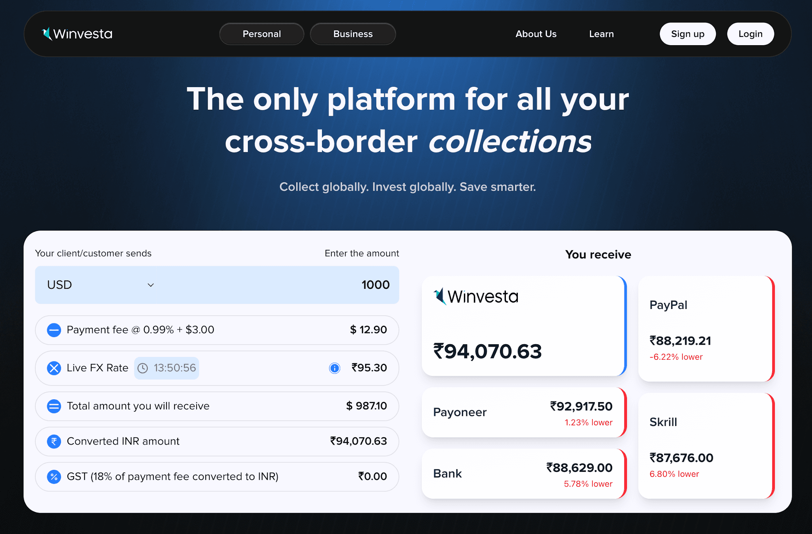The height and width of the screenshot is (534, 812).
Task: Click the 13:50:56 rate timer
Action: tap(167, 368)
